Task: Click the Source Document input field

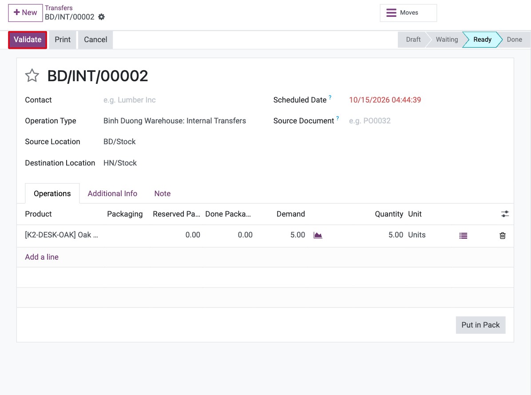Action: click(427, 121)
